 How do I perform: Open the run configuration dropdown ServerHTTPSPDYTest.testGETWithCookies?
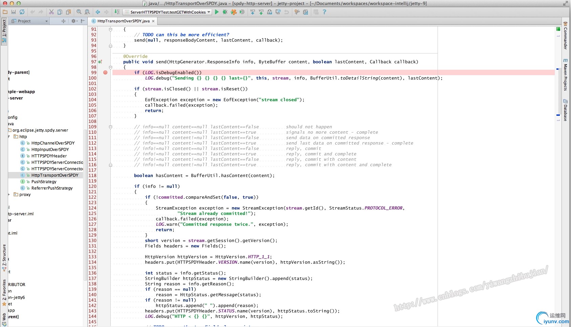click(x=167, y=12)
